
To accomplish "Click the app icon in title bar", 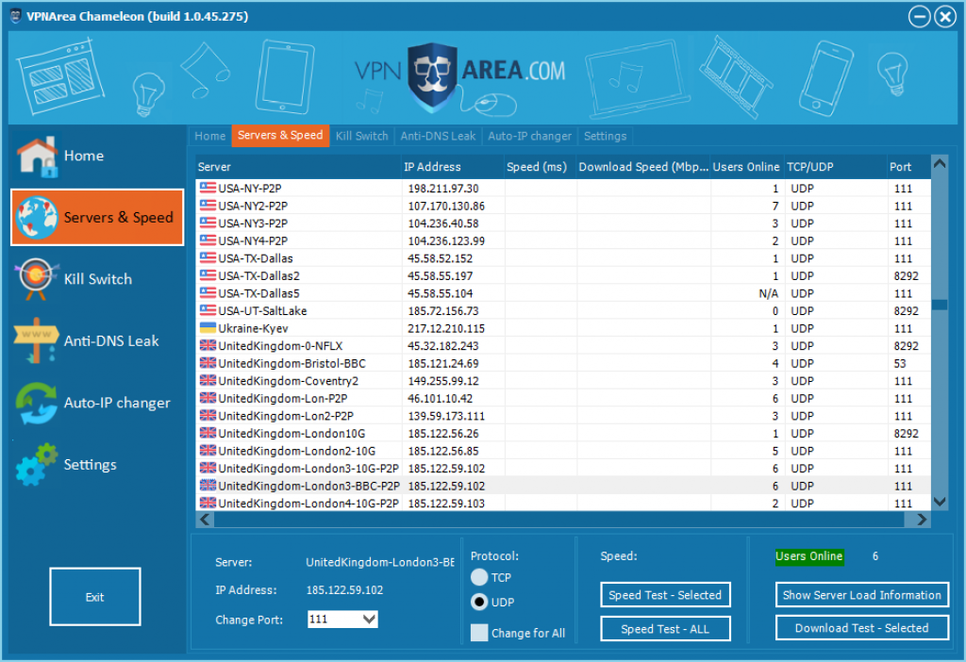I will [x=16, y=16].
